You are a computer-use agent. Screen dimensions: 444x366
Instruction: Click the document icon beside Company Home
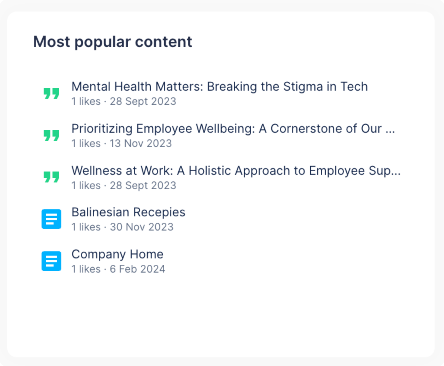51,261
